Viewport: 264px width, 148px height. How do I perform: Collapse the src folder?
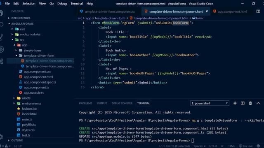12,39
